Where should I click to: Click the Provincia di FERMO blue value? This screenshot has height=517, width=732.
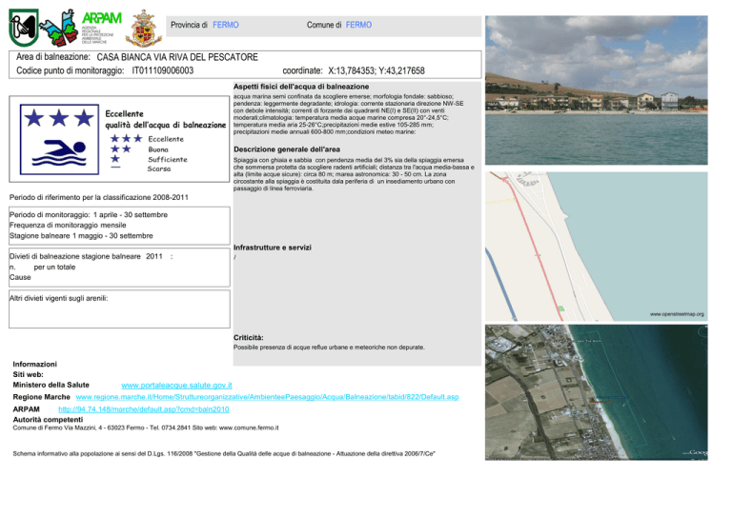tap(226, 25)
